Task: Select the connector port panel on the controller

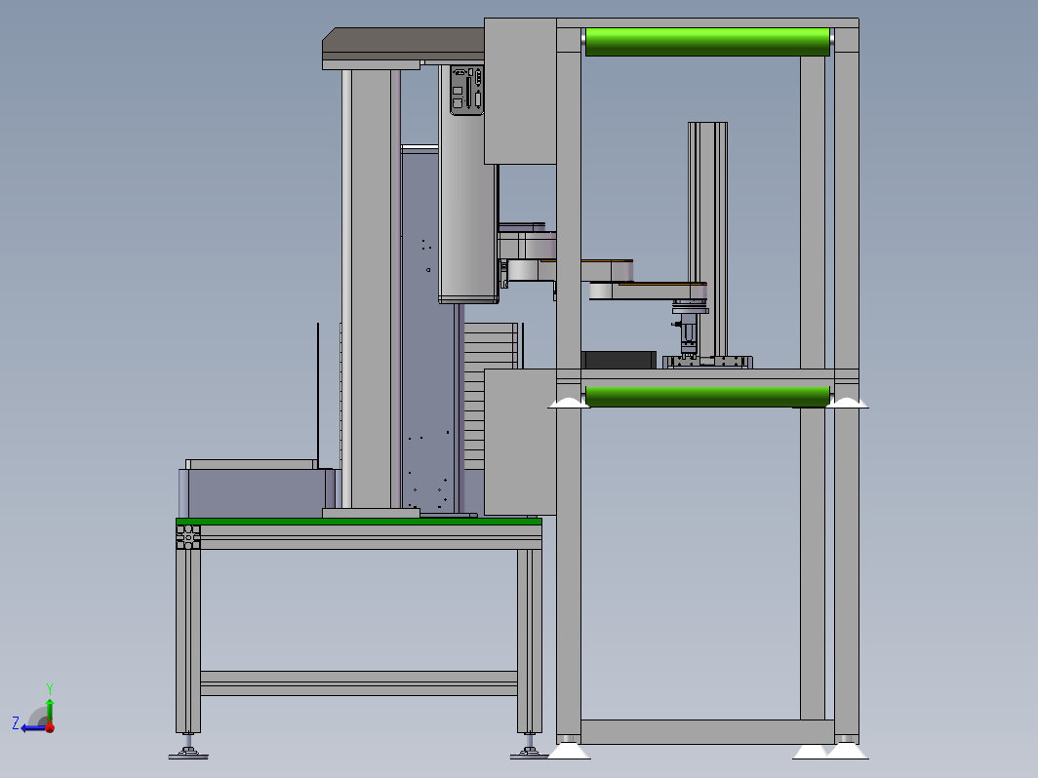Action: tap(466, 90)
